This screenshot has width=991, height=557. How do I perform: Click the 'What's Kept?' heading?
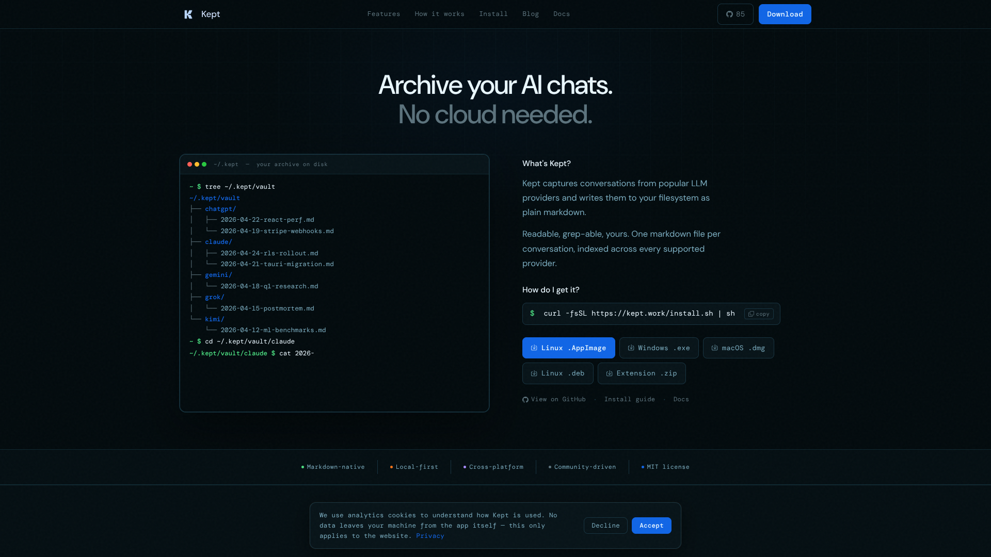point(547,163)
